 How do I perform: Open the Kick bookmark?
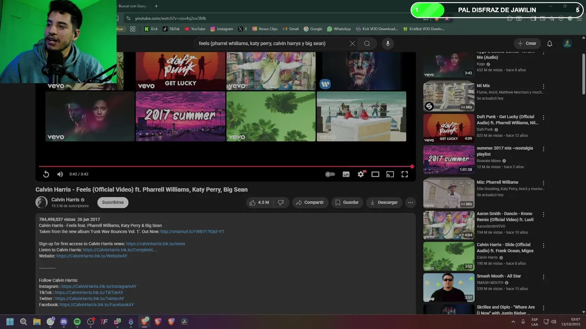tap(151, 29)
